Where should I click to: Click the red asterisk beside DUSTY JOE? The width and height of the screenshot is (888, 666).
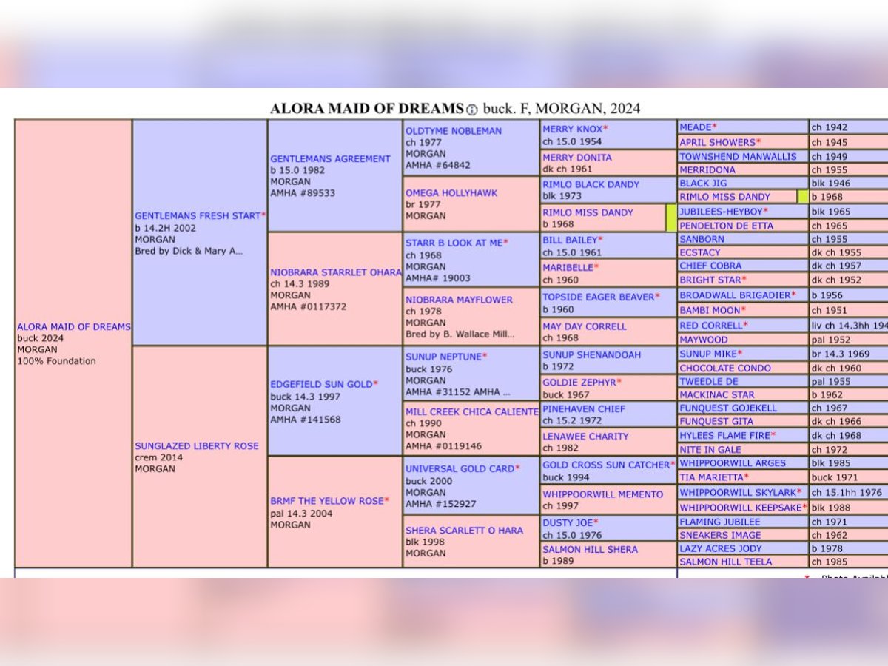point(595,522)
